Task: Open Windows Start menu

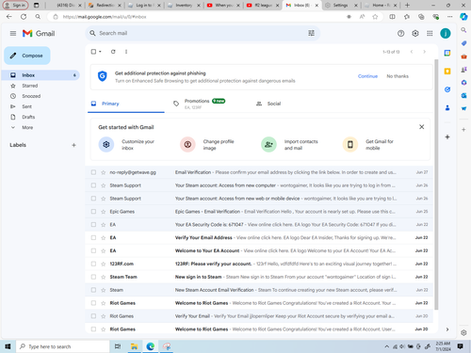Action: [8, 346]
